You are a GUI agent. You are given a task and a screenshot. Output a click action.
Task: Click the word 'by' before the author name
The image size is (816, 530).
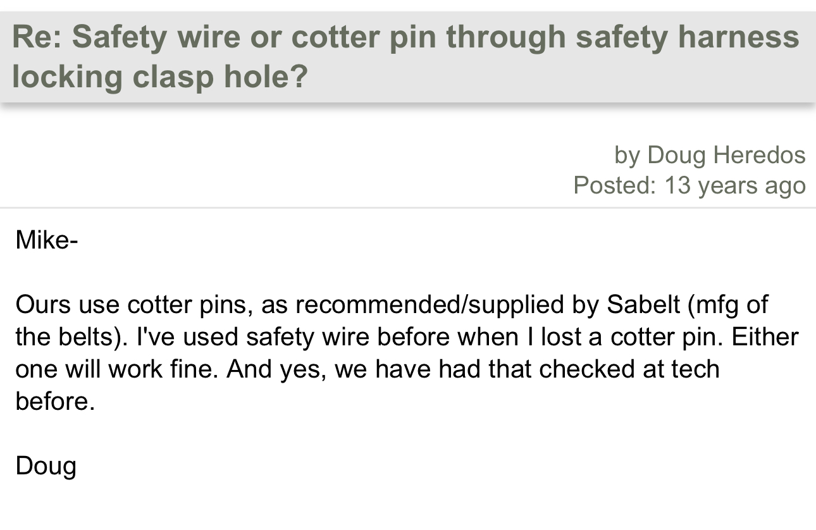(x=627, y=156)
